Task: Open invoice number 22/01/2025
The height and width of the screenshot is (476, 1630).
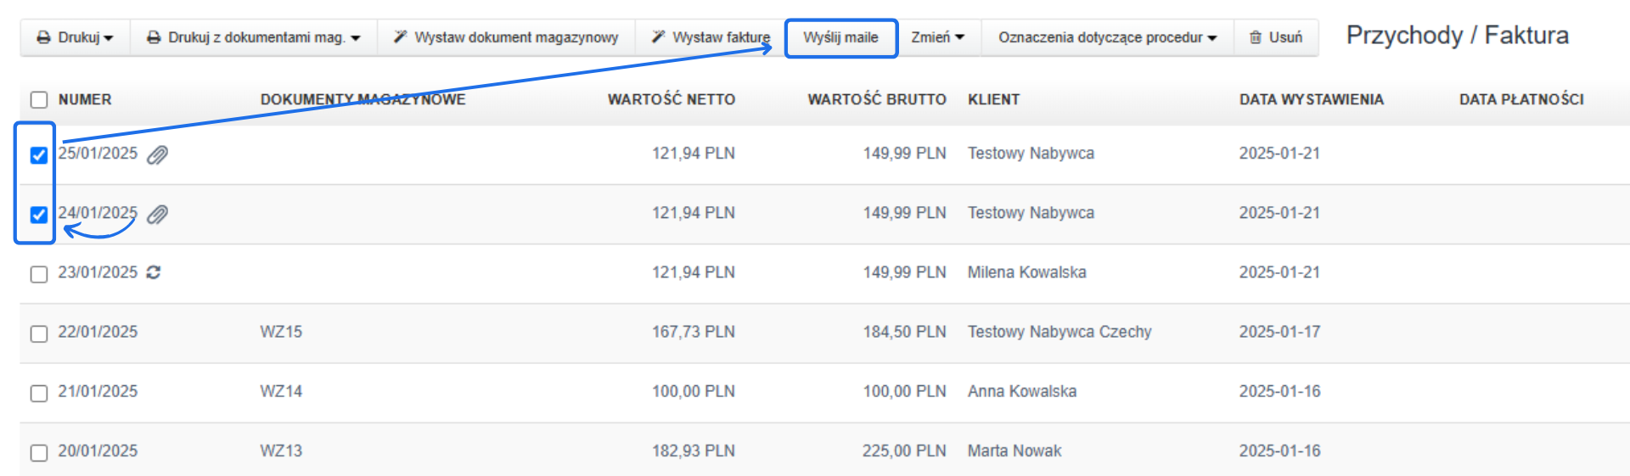Action: click(x=98, y=332)
